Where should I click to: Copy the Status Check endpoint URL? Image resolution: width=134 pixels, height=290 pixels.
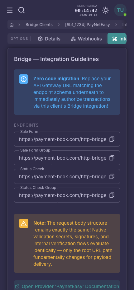click(112, 176)
